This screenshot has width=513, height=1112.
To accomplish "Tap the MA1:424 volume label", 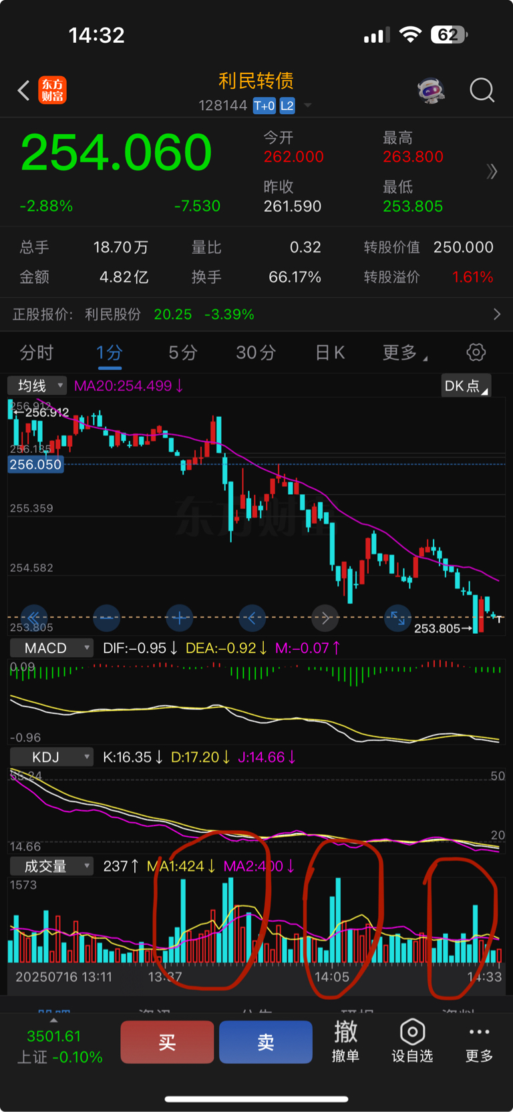I will pos(181,866).
